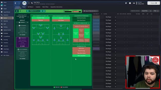Click the hints lightbulb icon
Viewport: 161px width, 90px height.
[x=126, y=3]
